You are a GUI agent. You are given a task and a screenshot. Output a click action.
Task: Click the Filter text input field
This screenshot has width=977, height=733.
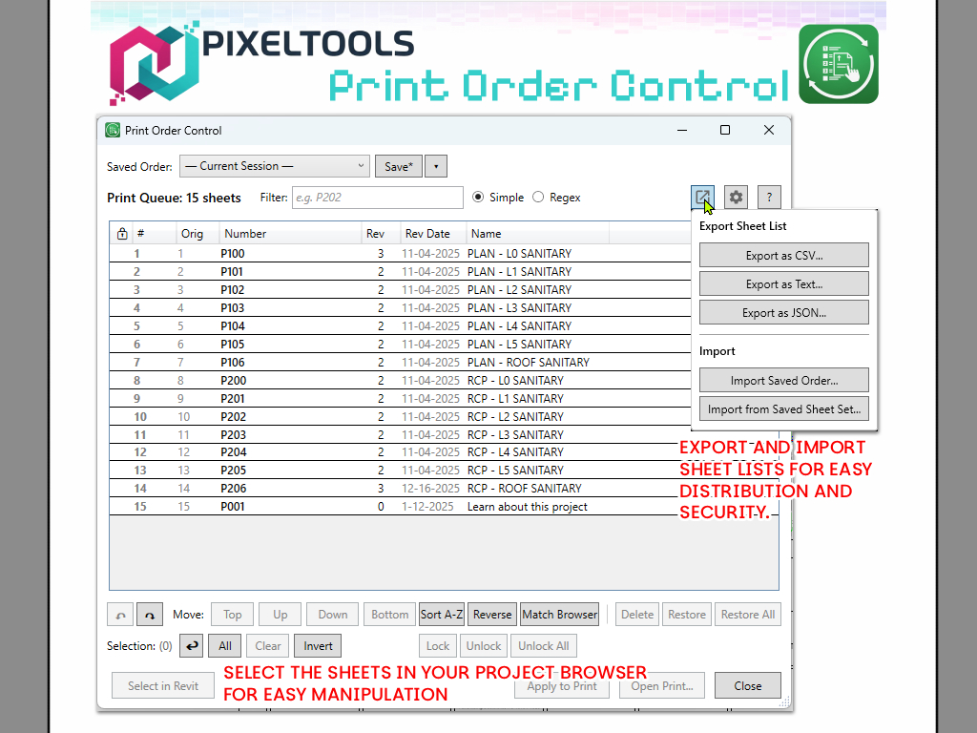pyautogui.click(x=377, y=198)
